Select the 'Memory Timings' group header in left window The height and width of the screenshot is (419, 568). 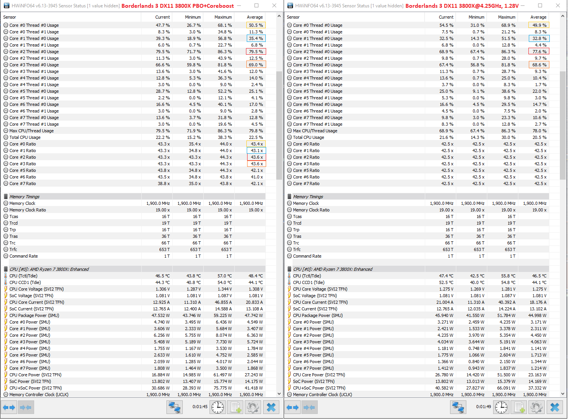pyautogui.click(x=133, y=197)
